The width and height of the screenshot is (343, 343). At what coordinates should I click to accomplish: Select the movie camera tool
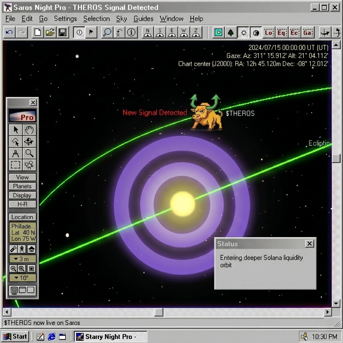pyautogui.click(x=29, y=165)
